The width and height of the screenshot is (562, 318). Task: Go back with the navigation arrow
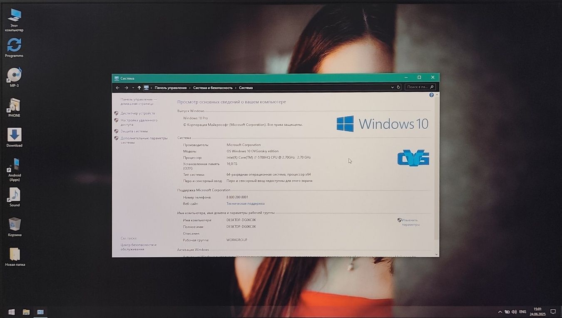[x=118, y=88]
